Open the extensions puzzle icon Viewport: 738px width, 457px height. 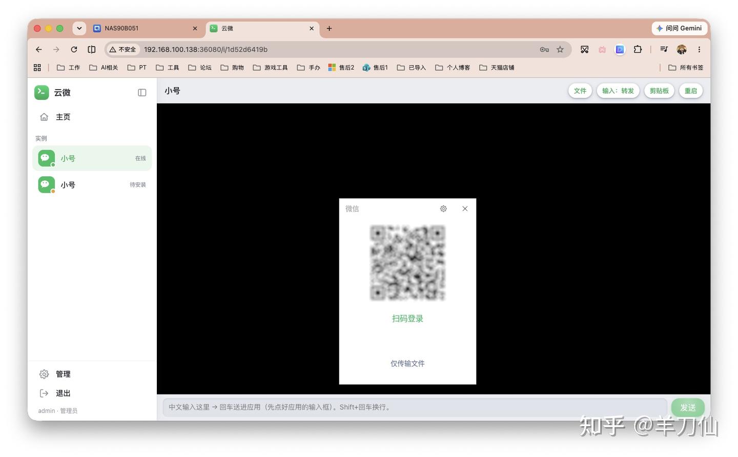tap(638, 50)
